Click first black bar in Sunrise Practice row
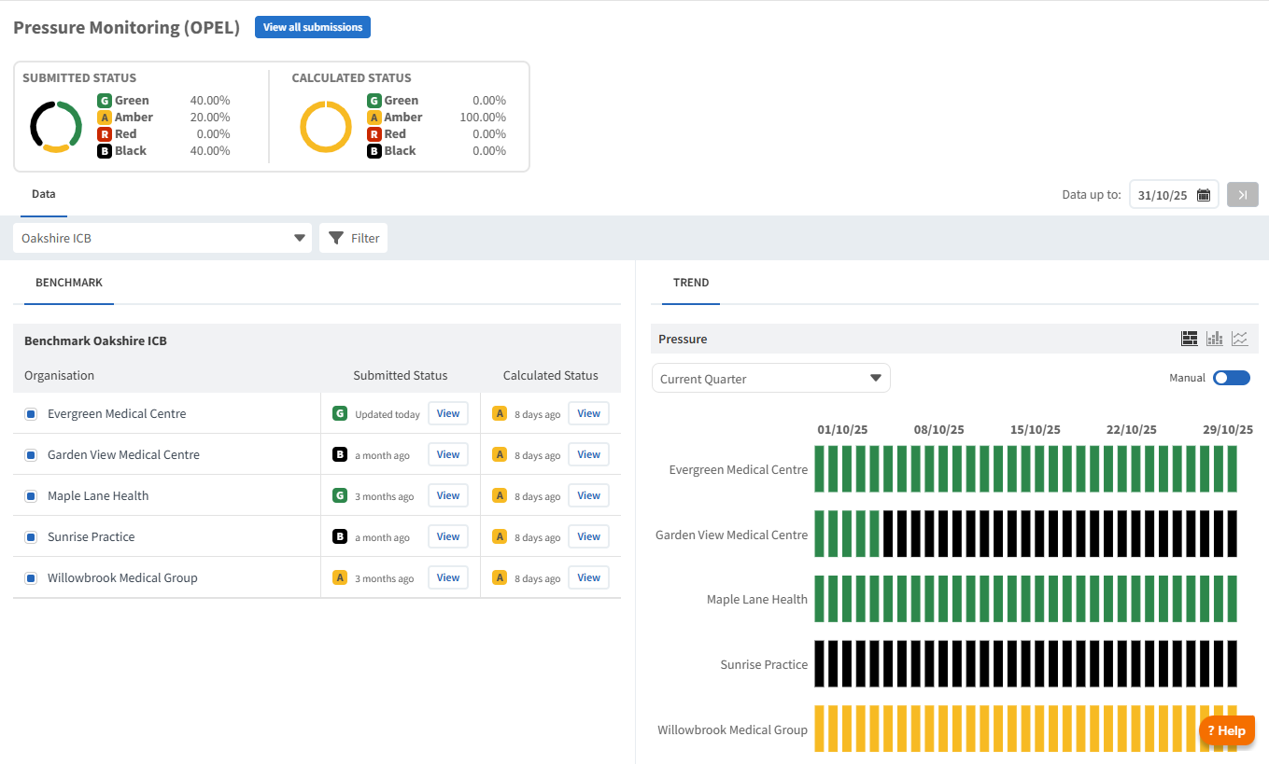The height and width of the screenshot is (764, 1269). [820, 663]
